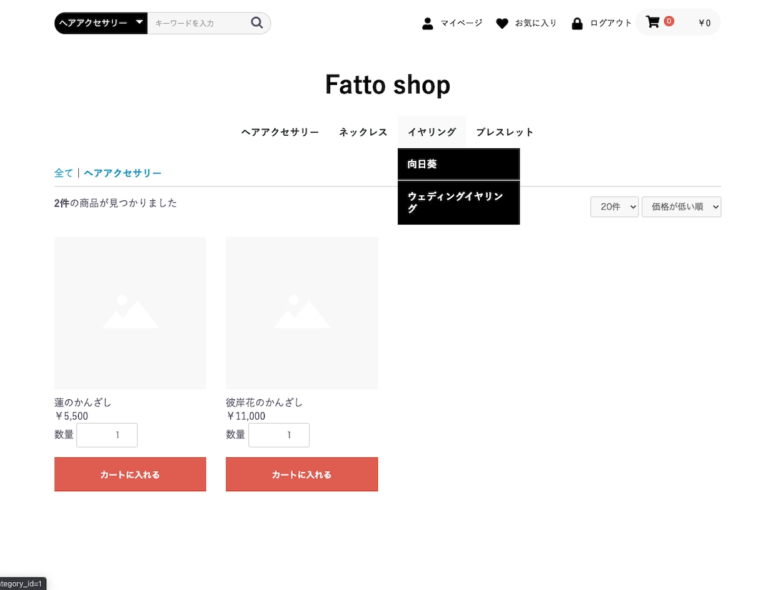Open the 蓮のかんざし product image

(x=130, y=313)
